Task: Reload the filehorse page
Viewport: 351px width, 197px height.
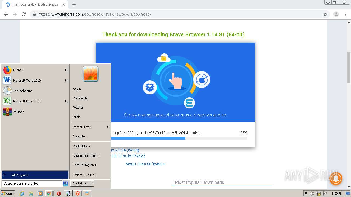Action: click(x=24, y=14)
